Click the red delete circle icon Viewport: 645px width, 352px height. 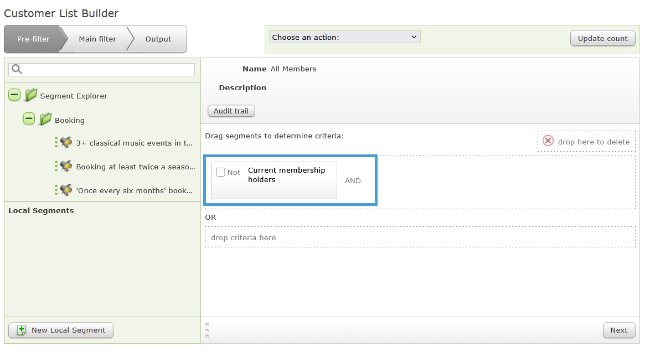(x=548, y=141)
